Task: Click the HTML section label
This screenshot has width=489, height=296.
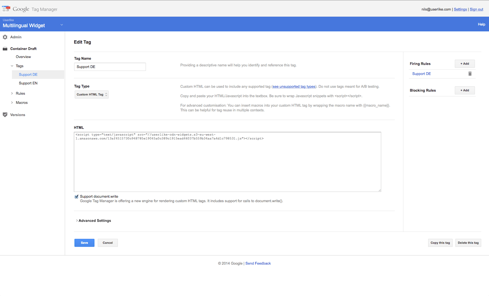Action: click(x=79, y=127)
